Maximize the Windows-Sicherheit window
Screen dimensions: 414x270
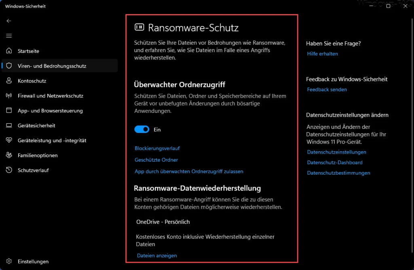click(x=388, y=6)
